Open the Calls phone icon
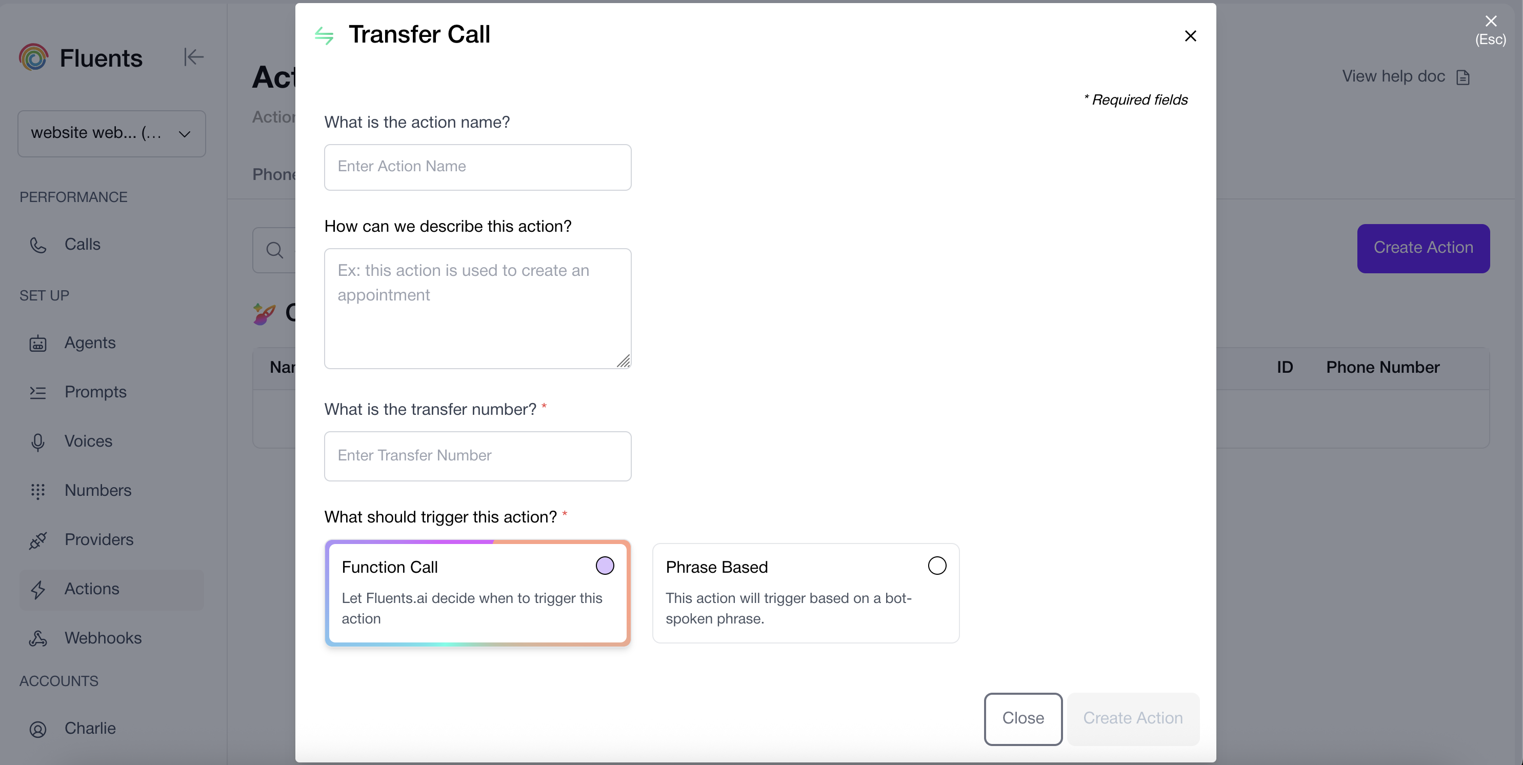1523x765 pixels. (38, 245)
